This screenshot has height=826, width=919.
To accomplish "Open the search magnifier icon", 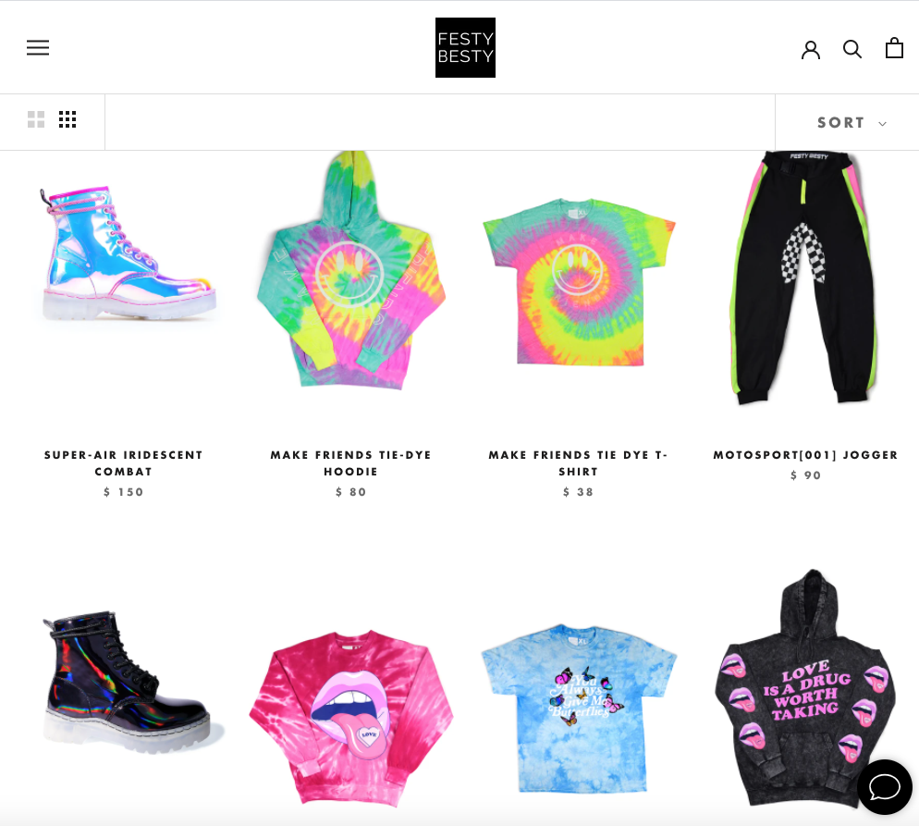I will point(852,49).
